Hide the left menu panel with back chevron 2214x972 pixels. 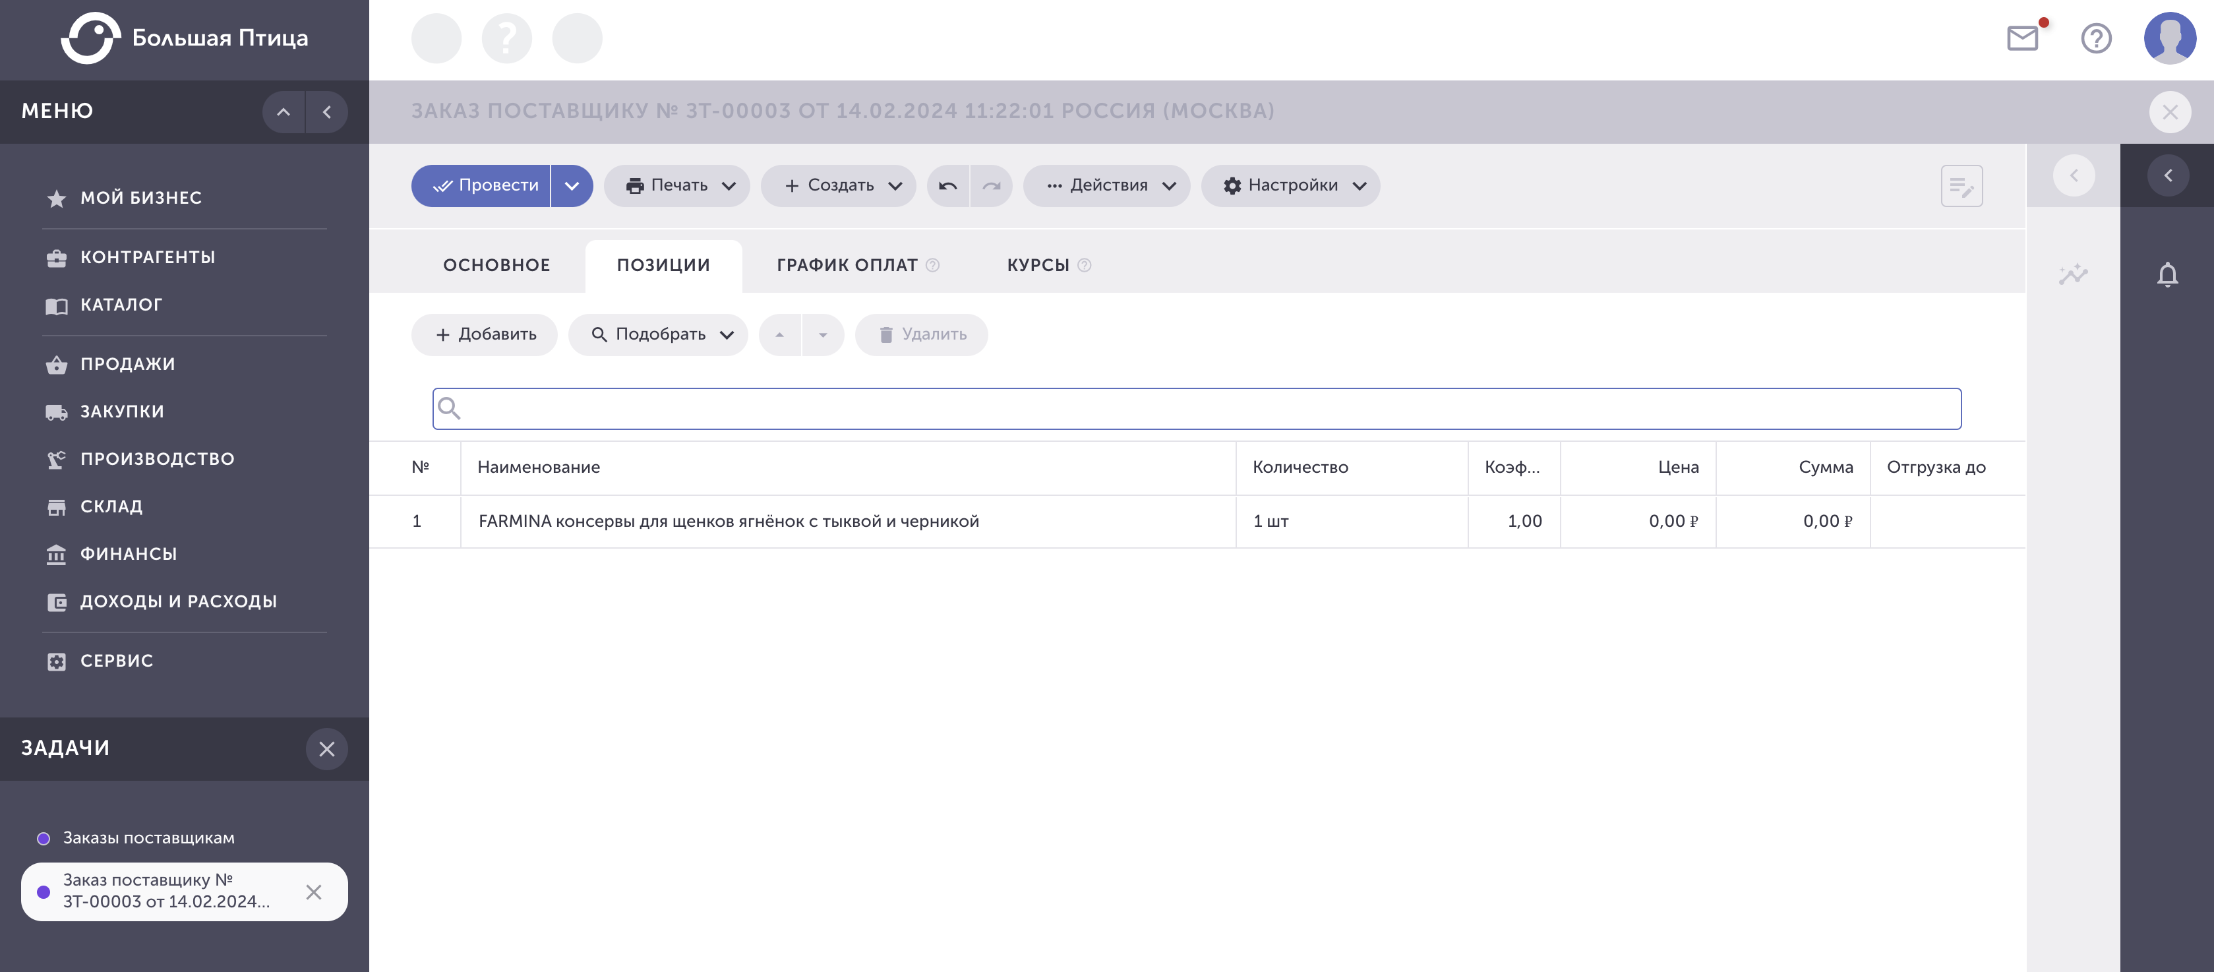pyautogui.click(x=326, y=111)
